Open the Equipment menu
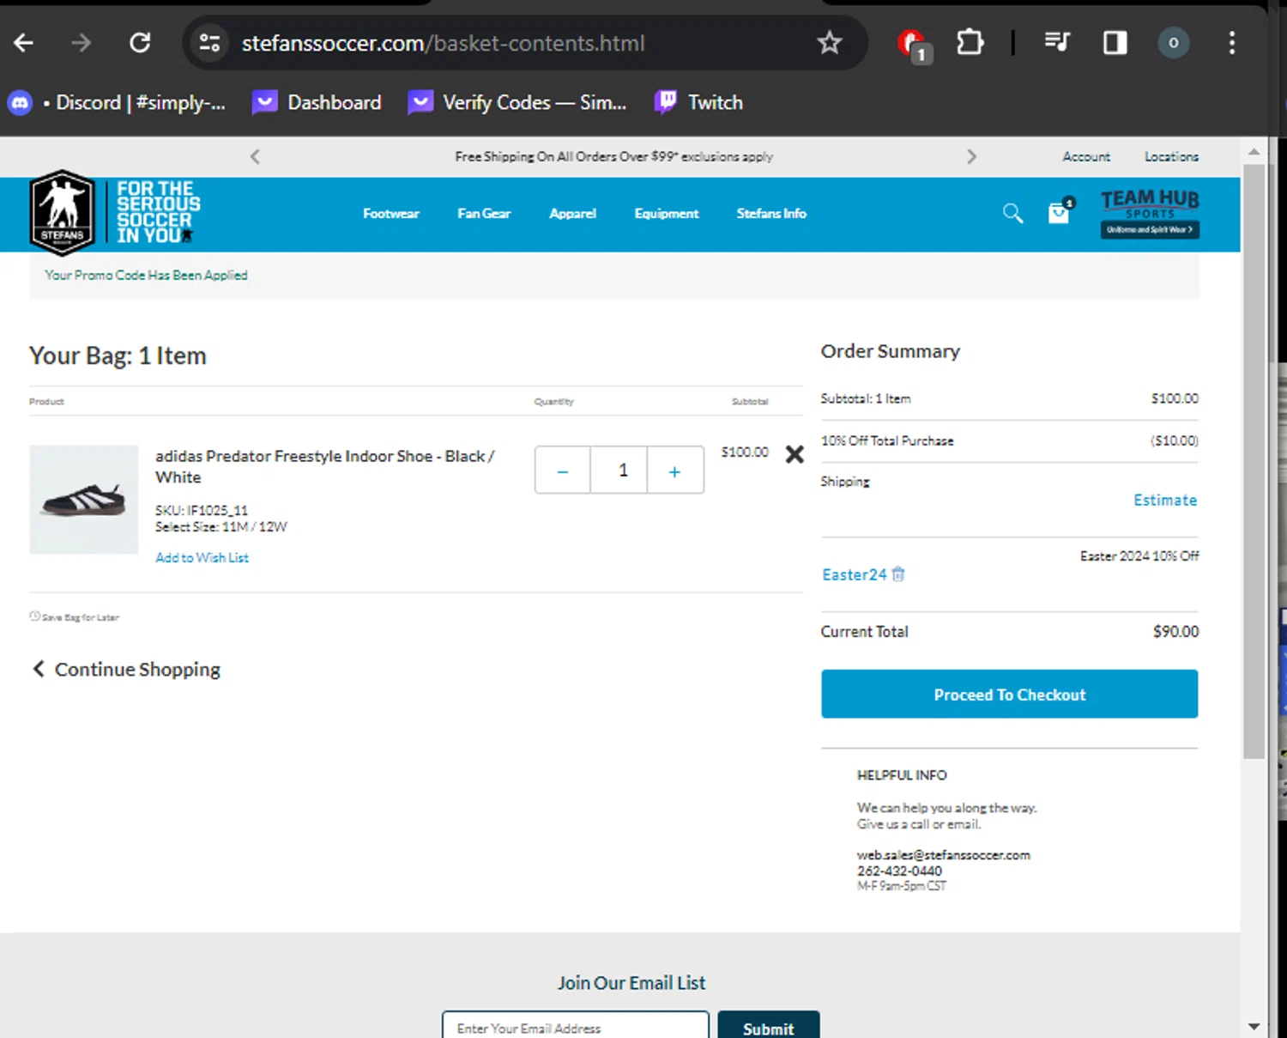This screenshot has width=1287, height=1038. (666, 214)
